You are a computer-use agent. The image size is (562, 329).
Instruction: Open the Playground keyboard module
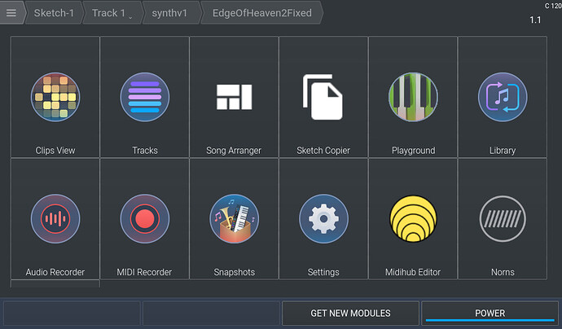[x=413, y=97]
